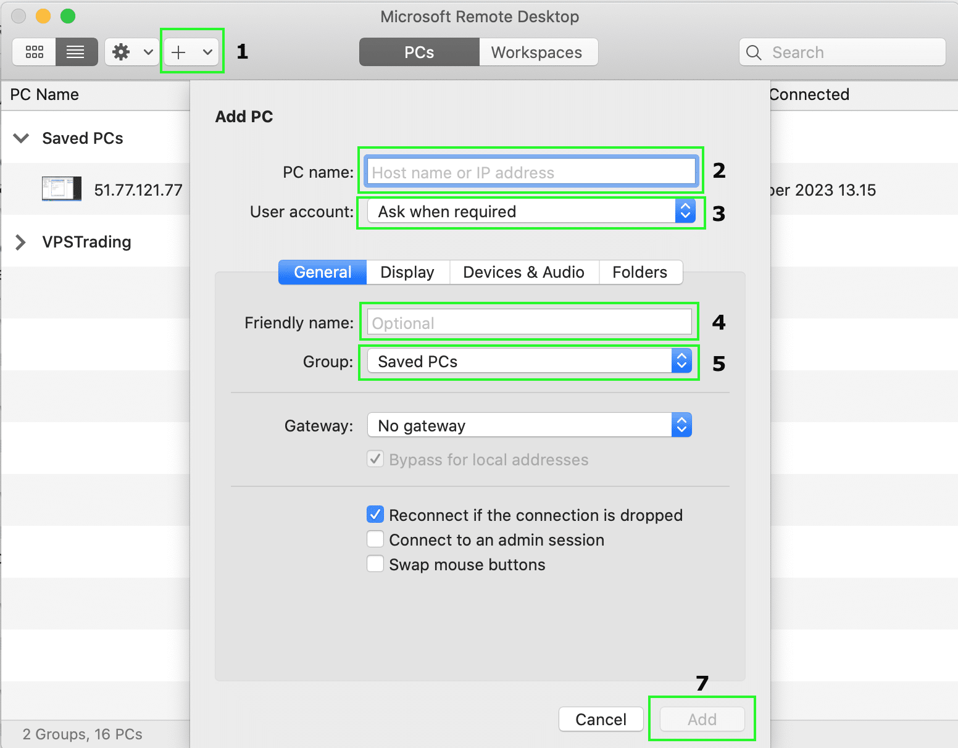Open the dropdown arrow next to plus
958x748 pixels.
coord(207,52)
